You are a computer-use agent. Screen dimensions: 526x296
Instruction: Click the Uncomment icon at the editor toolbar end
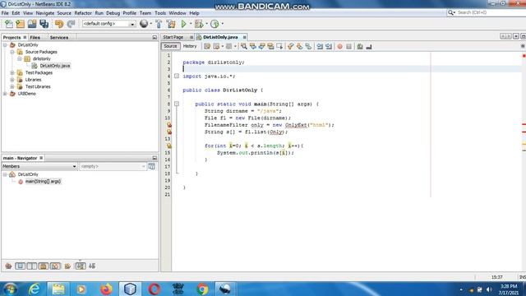(x=369, y=47)
